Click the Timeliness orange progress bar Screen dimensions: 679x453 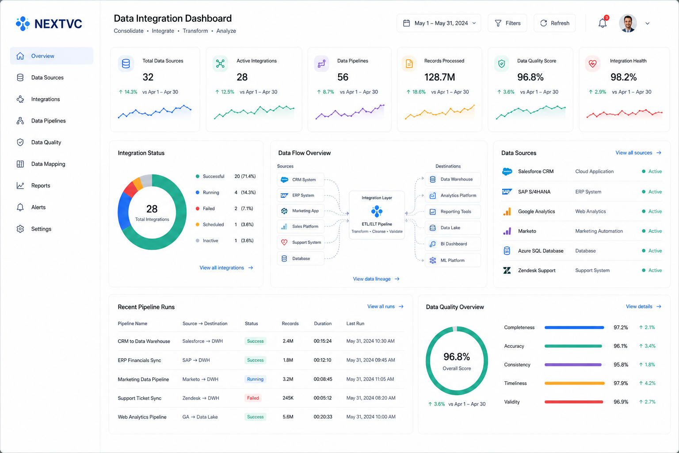click(x=574, y=384)
